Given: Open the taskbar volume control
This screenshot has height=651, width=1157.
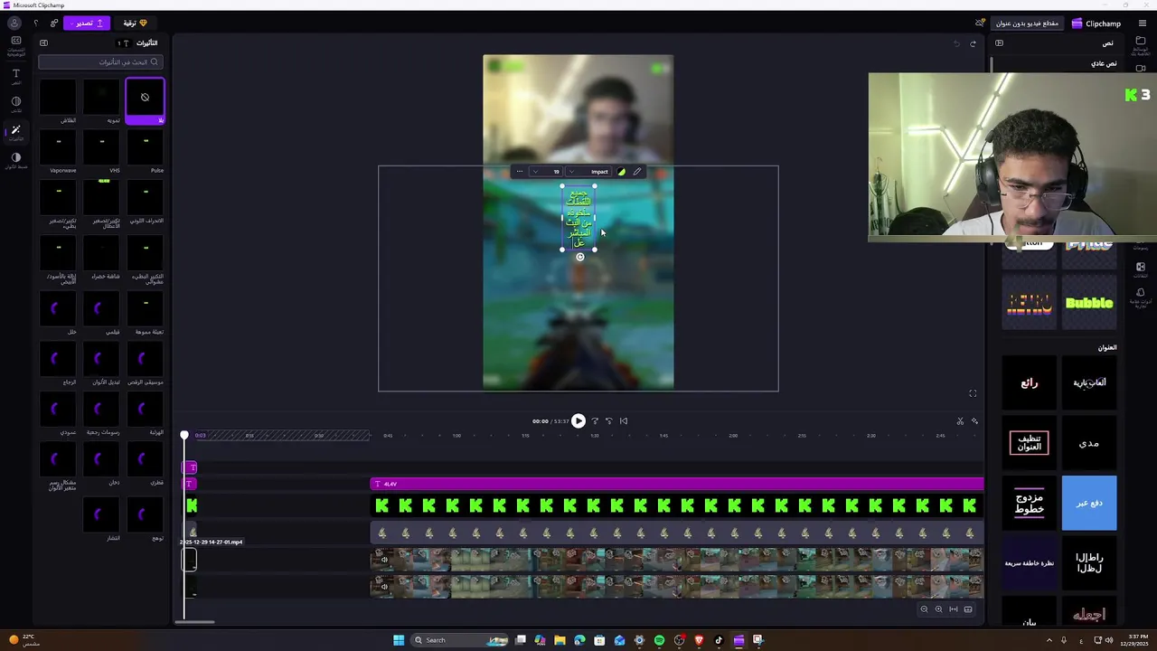Looking at the screenshot, I should pos(1110,640).
